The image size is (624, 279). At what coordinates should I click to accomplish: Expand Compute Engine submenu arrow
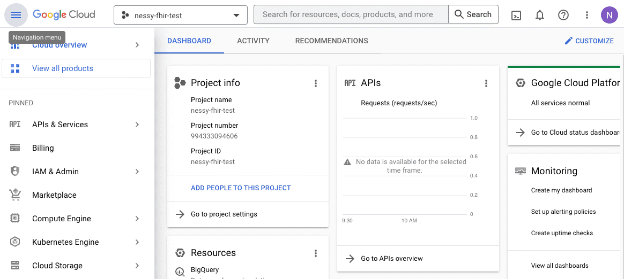pyautogui.click(x=137, y=219)
